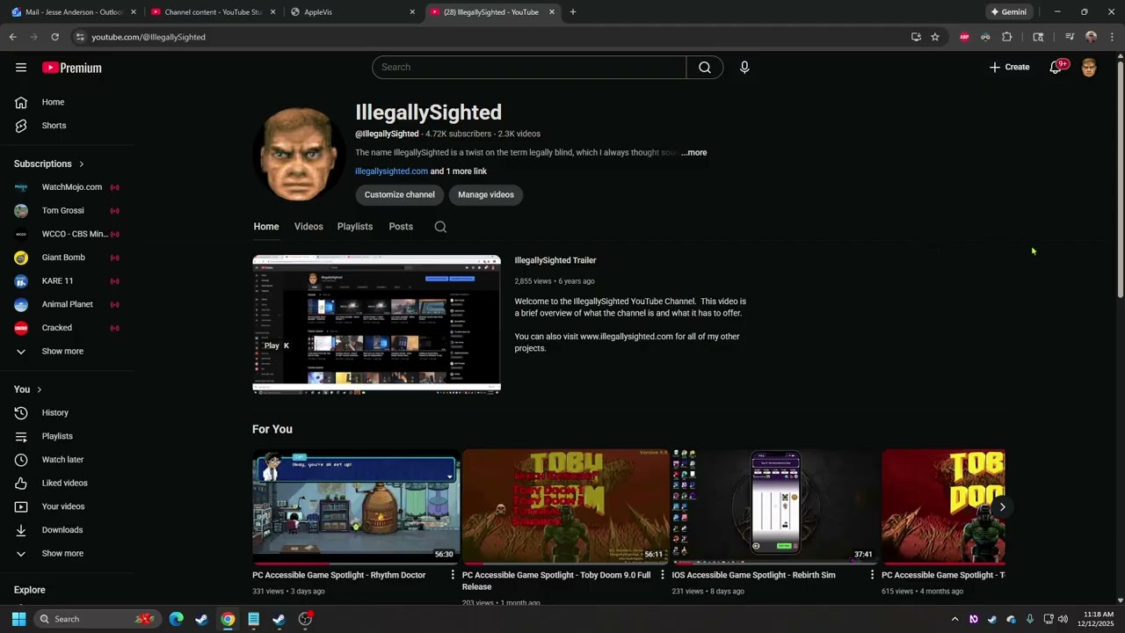Open more options for Rhythm Doctor video
Image resolution: width=1125 pixels, height=633 pixels.
pyautogui.click(x=453, y=575)
